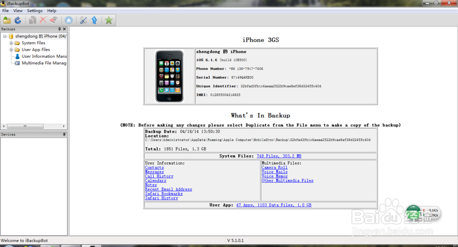Select shengdong iPhone backup in tree
Viewport: 458px width, 247px height.
[41, 36]
